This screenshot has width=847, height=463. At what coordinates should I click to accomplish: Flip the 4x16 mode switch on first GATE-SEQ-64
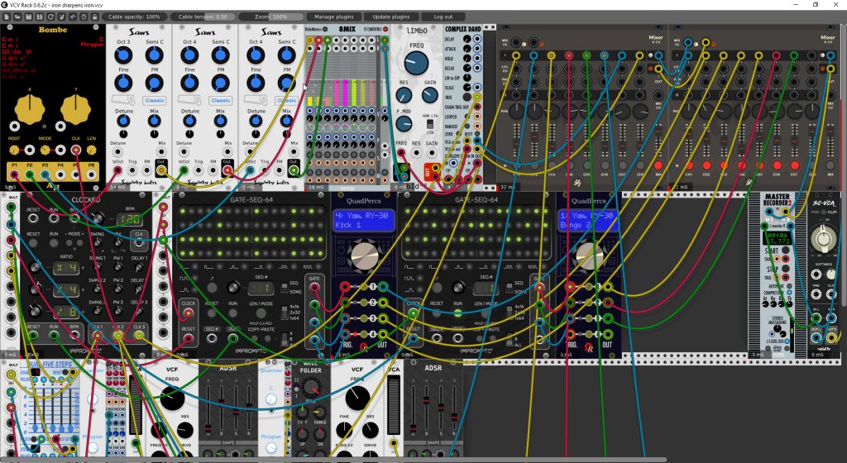[x=285, y=312]
